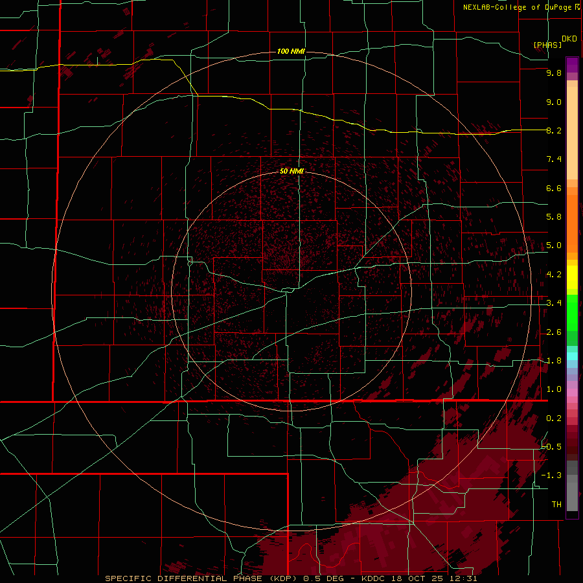Image resolution: width=583 pixels, height=583 pixels.
Task: Click the -1.3 scale value
Action: pos(551,475)
